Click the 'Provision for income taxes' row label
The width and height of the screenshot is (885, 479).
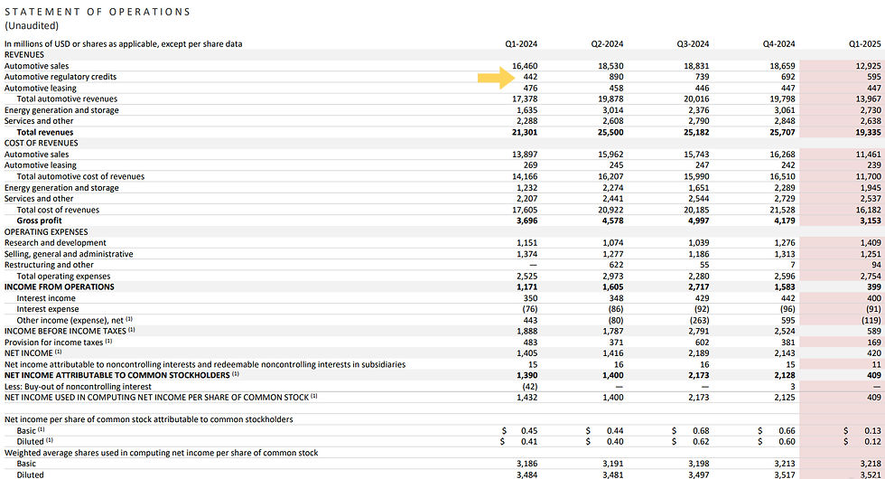click(x=58, y=343)
